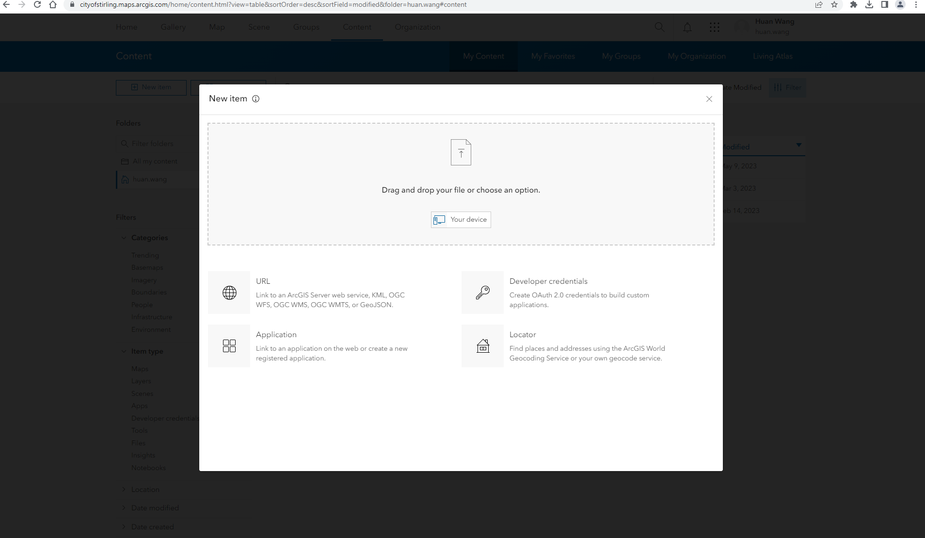
Task: Select the Locator house icon
Action: coord(483,346)
